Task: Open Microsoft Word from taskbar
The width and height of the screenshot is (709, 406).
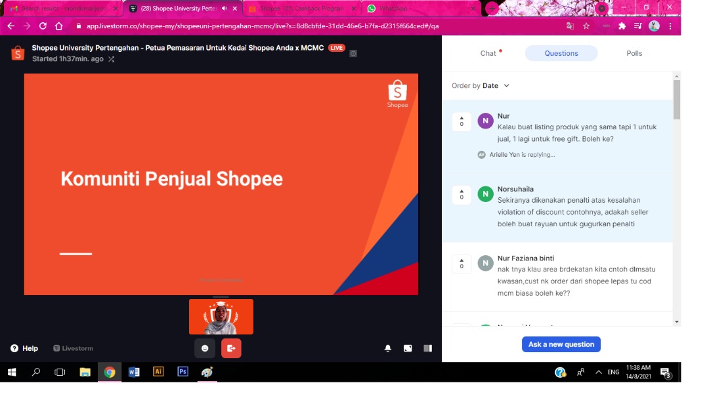Action: [134, 372]
